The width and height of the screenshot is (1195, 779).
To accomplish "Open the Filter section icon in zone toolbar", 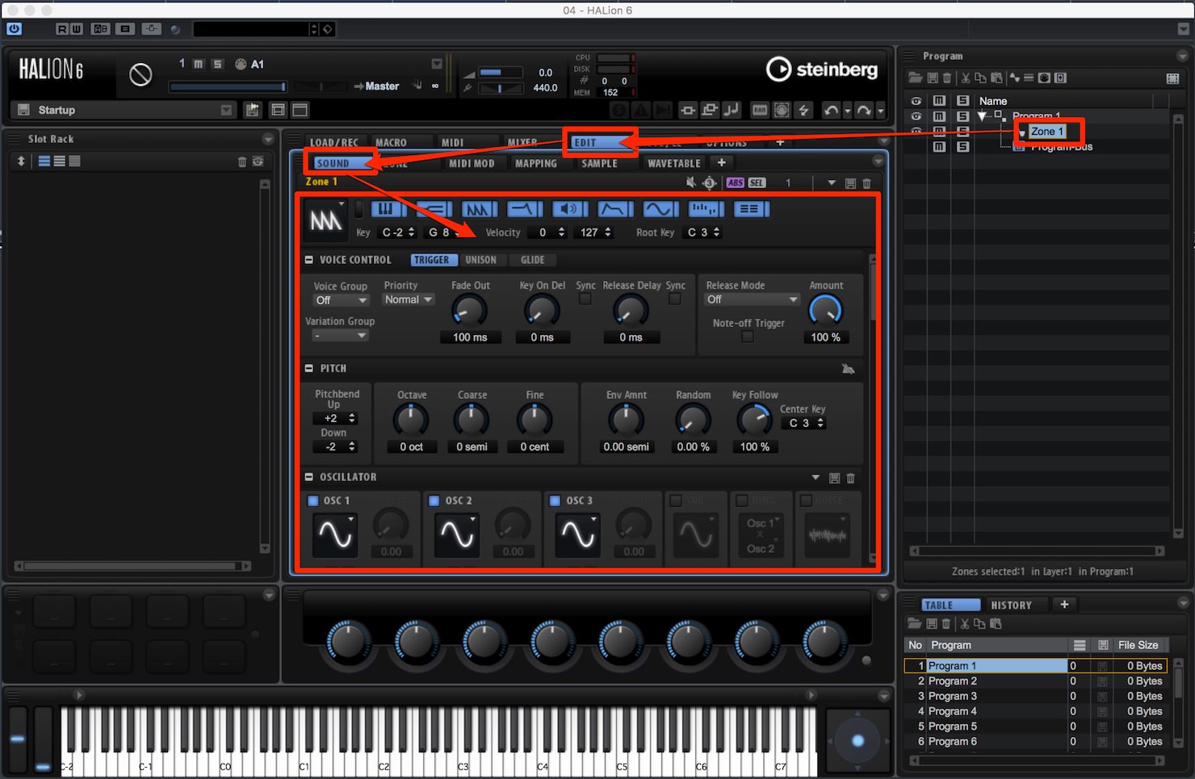I will click(x=525, y=209).
